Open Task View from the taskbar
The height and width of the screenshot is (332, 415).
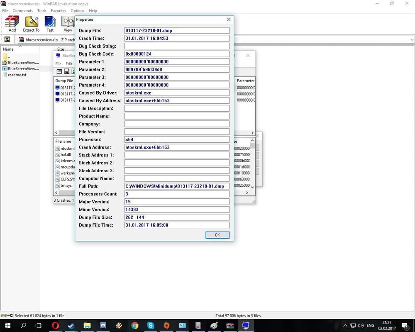[x=39, y=325]
